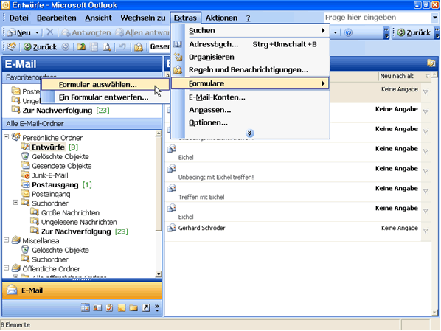Select the Gesendete Objekte folder
Image resolution: width=441 pixels, height=331 pixels.
(x=57, y=166)
